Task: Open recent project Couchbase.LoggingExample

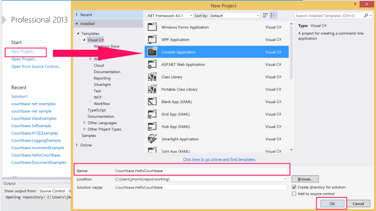Action: pos(36,140)
